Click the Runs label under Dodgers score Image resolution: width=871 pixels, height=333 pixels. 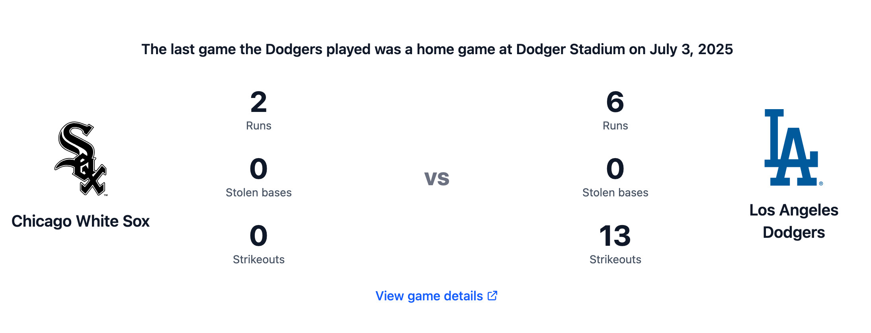pyautogui.click(x=615, y=126)
